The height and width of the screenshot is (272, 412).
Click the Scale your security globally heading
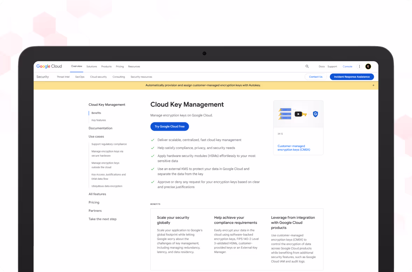tap(173, 220)
